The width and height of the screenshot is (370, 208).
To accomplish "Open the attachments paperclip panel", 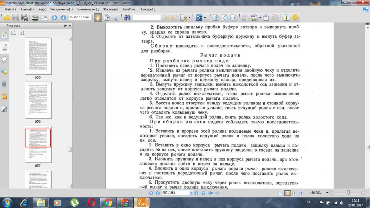I will (x=4, y=84).
